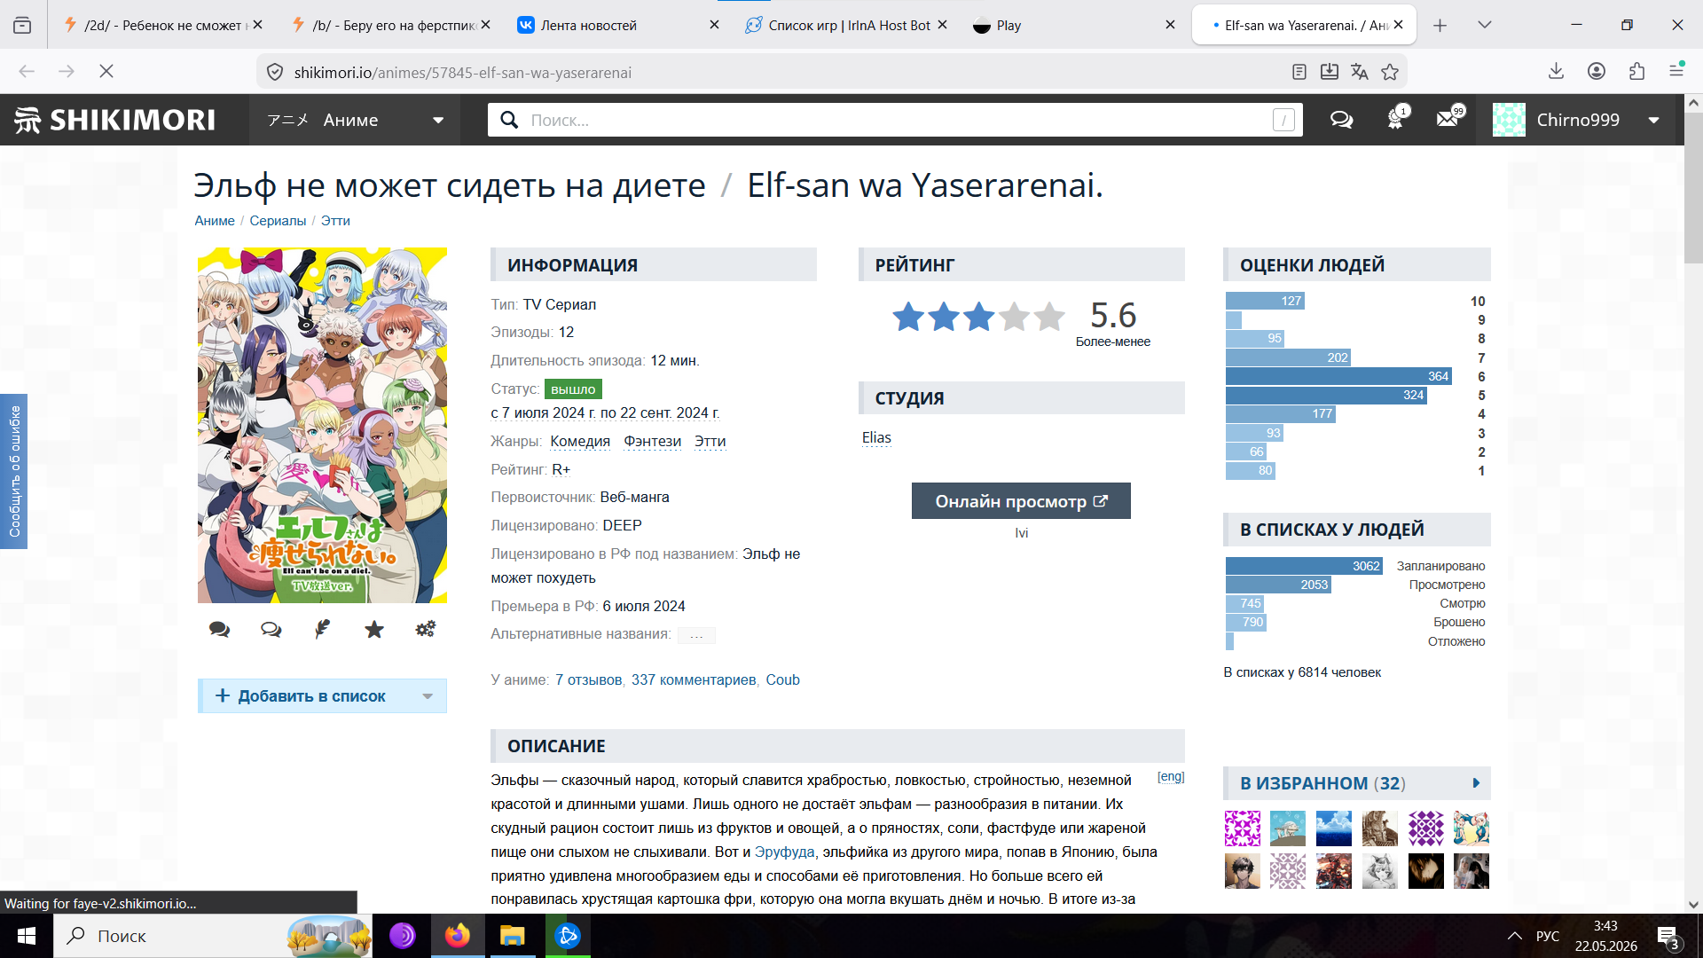The width and height of the screenshot is (1703, 958).
Task: Expand the В избранном arrow
Action: (1476, 783)
